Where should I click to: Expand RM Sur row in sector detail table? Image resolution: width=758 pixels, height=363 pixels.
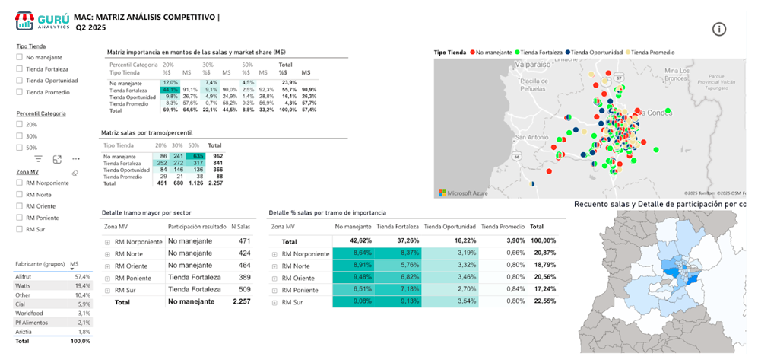(x=108, y=290)
